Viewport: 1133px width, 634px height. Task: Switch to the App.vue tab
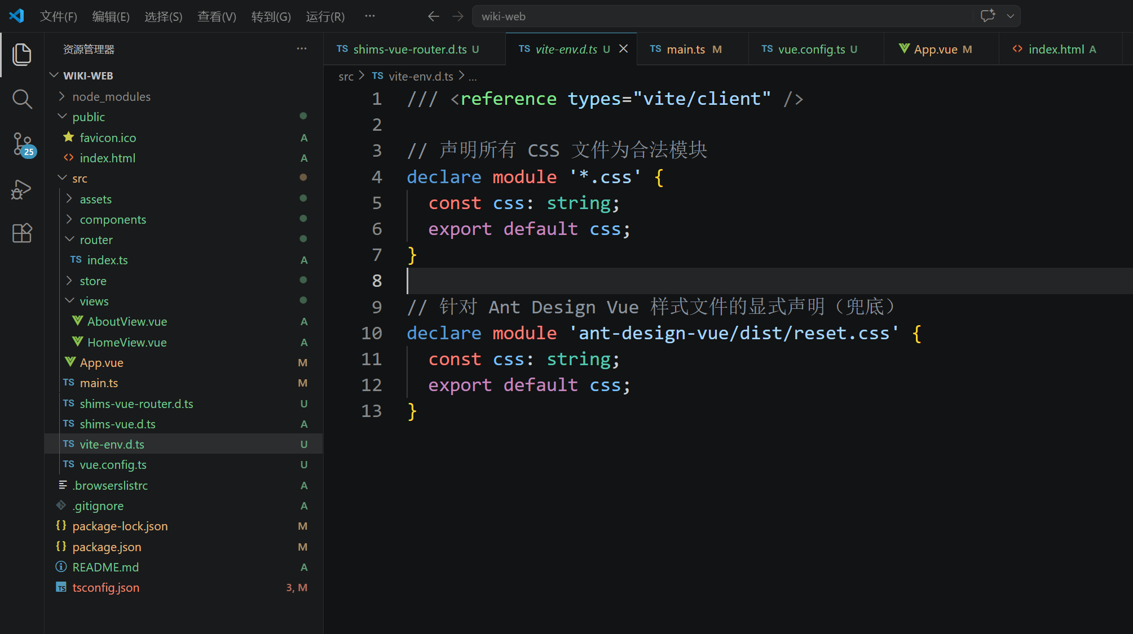pyautogui.click(x=935, y=49)
